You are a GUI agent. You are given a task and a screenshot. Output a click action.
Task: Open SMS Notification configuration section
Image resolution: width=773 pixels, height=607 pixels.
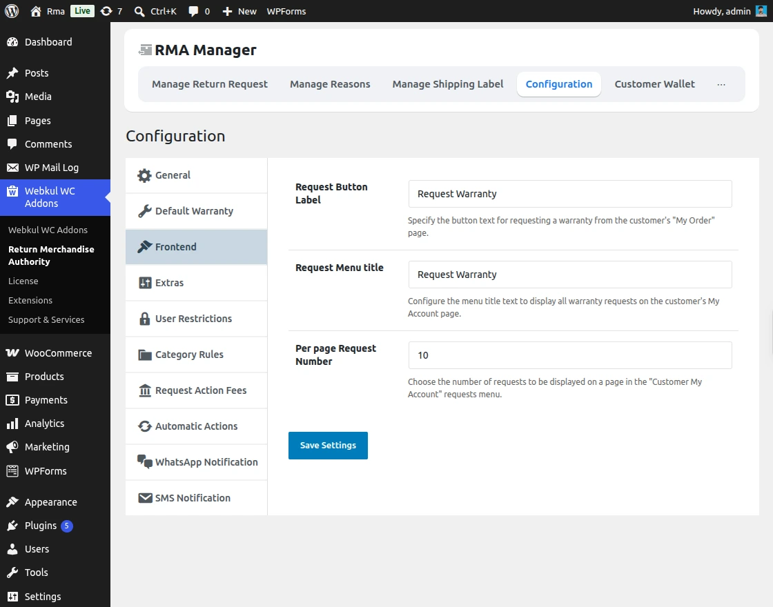196,498
